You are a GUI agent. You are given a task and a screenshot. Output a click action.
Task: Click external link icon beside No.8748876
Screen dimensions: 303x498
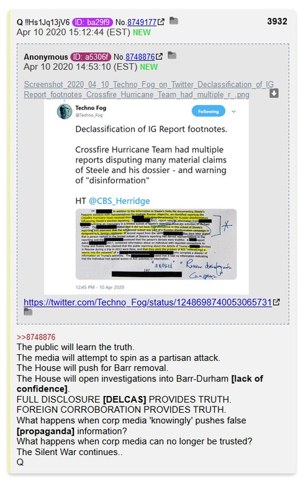(159, 57)
